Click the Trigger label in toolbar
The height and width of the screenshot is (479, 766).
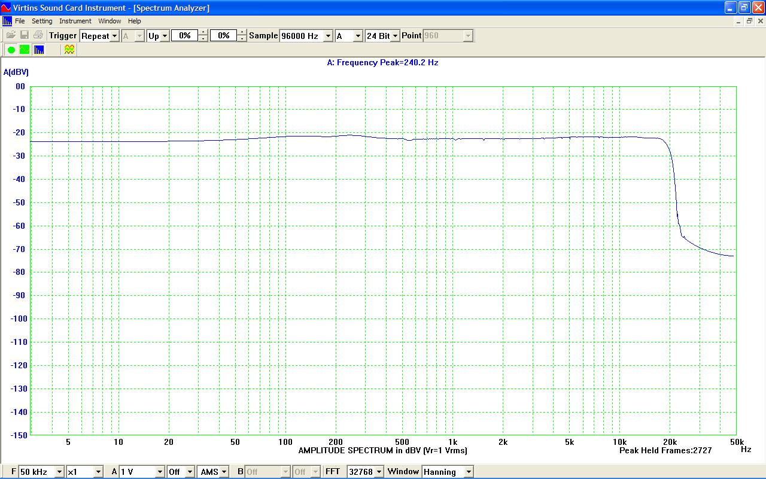(63, 36)
